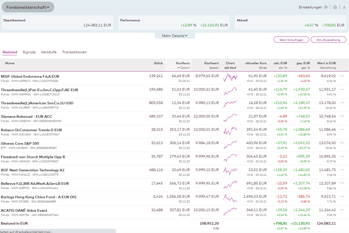Open three-dot menu for iShares Core S&P 500

pyautogui.click(x=342, y=143)
